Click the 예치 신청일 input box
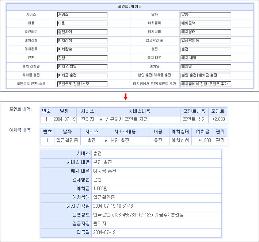 (82, 66)
